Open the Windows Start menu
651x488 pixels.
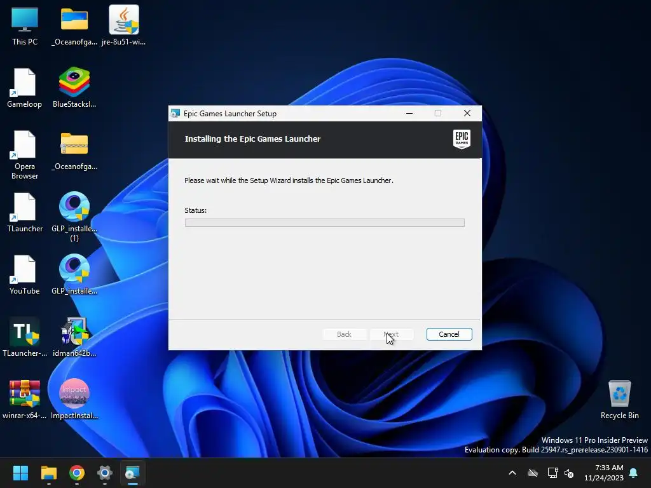(20, 473)
